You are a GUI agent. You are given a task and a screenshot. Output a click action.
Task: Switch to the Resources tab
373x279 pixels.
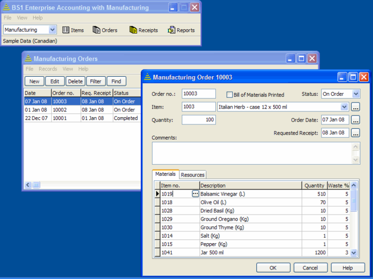(192, 175)
